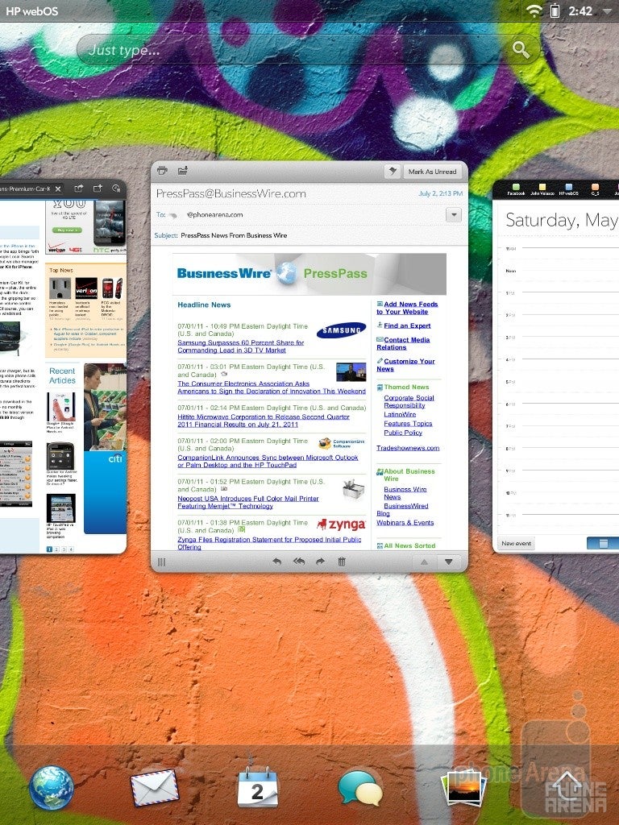This screenshot has width=619, height=825.
Task: Open the CompanionLink Announces Sync headline link
Action: (268, 461)
